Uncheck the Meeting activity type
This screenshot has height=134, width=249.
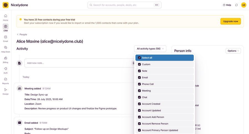[x=139, y=91]
